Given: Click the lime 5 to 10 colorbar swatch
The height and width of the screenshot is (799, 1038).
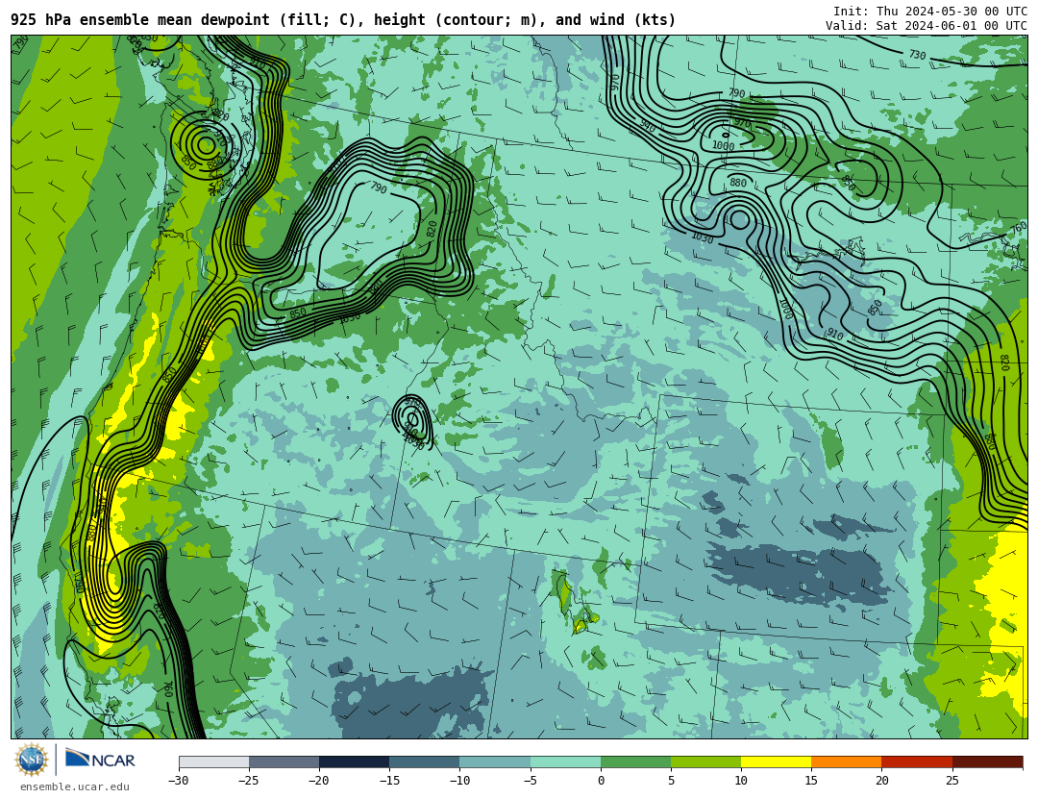Looking at the screenshot, I should coord(705,762).
